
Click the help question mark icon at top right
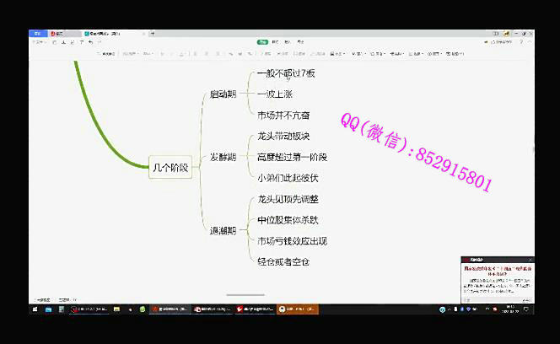click(520, 41)
